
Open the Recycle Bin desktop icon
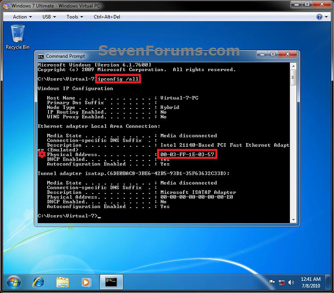(18, 37)
